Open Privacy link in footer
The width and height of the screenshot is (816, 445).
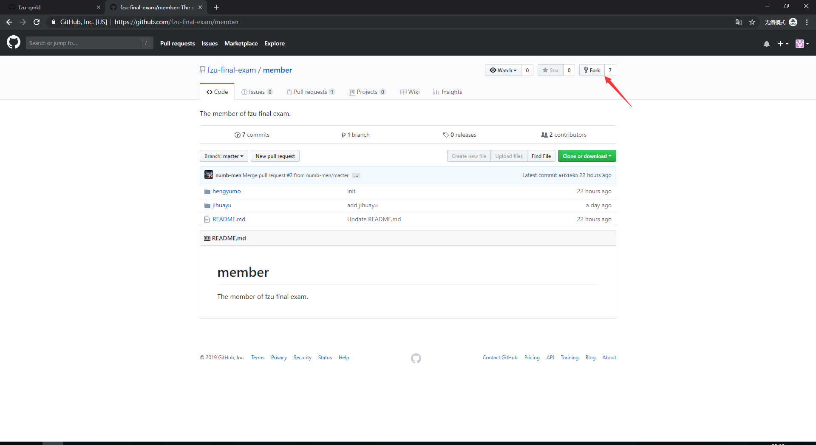click(279, 358)
